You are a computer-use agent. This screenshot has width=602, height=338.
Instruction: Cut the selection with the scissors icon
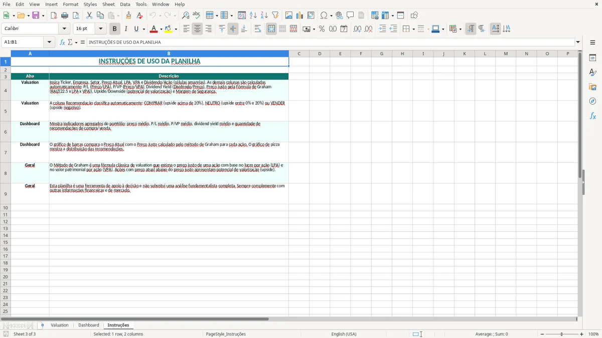89,16
